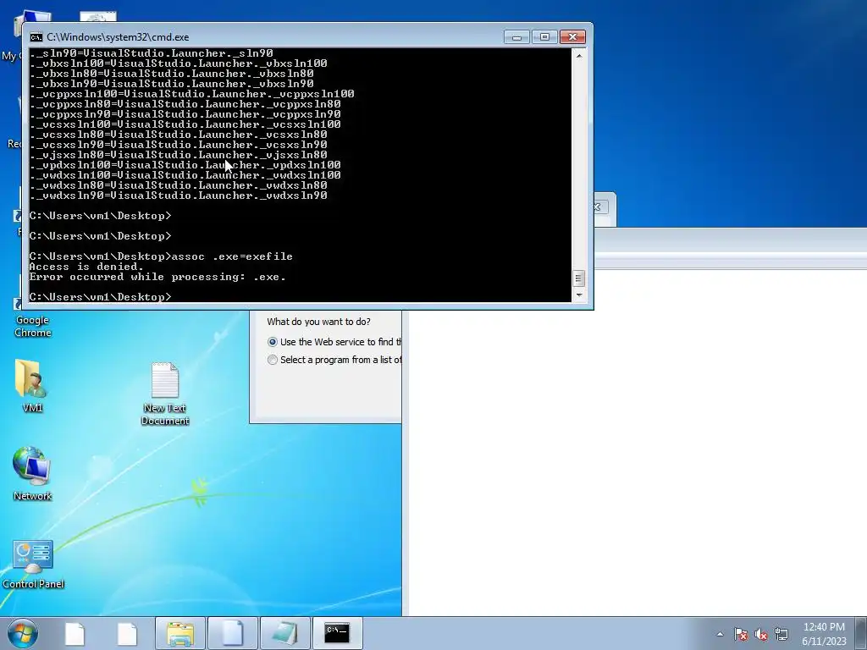Click the '._vbxsln100' association line

tap(178, 63)
